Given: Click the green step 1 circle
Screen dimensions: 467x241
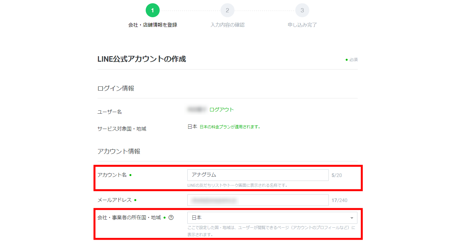Looking at the screenshot, I should (x=153, y=10).
